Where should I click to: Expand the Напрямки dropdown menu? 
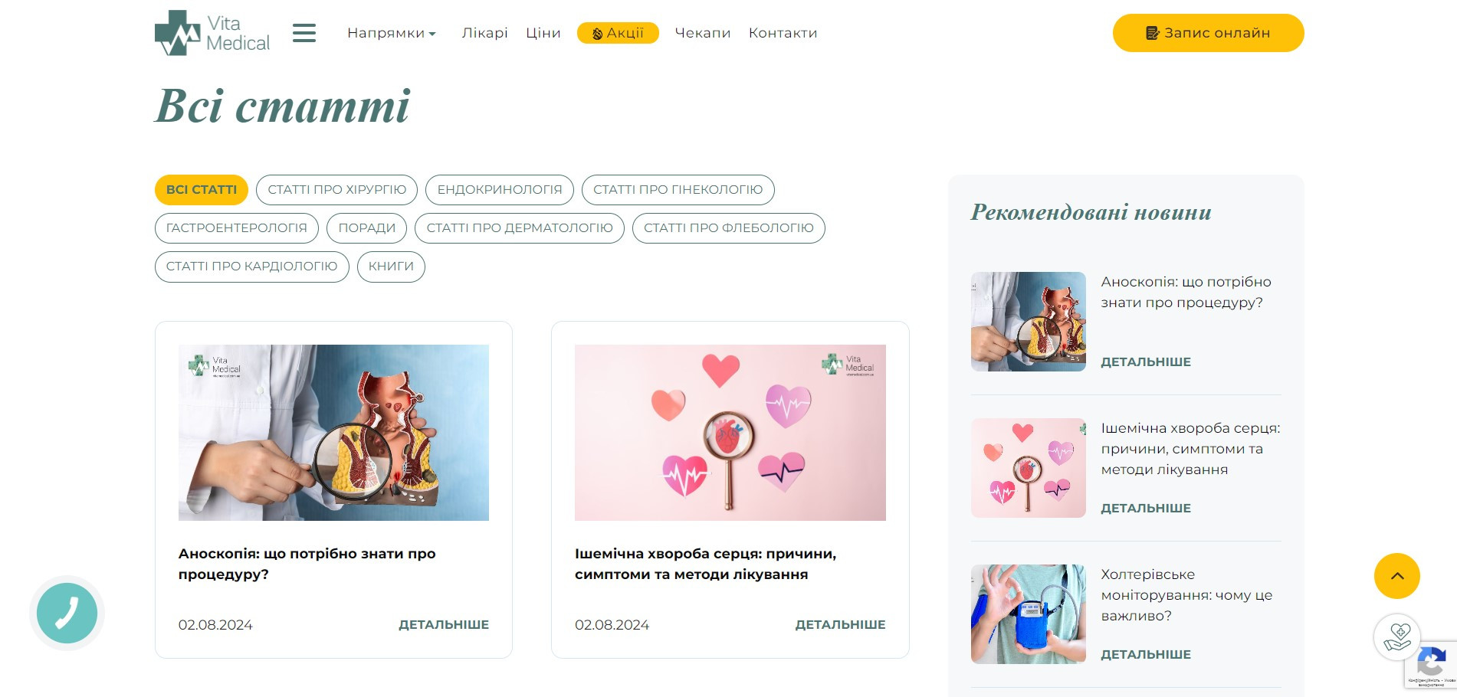tap(391, 33)
